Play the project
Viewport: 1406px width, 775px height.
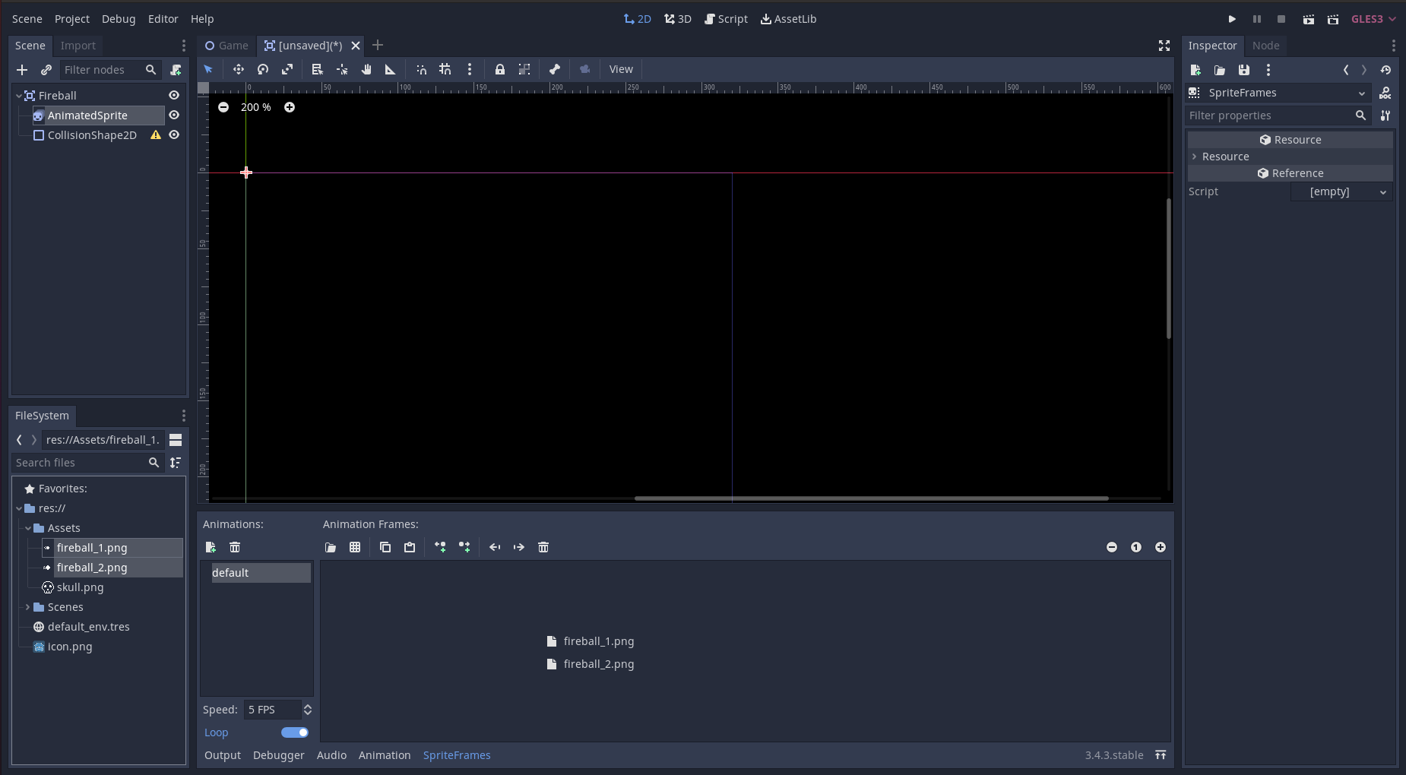pyautogui.click(x=1233, y=19)
